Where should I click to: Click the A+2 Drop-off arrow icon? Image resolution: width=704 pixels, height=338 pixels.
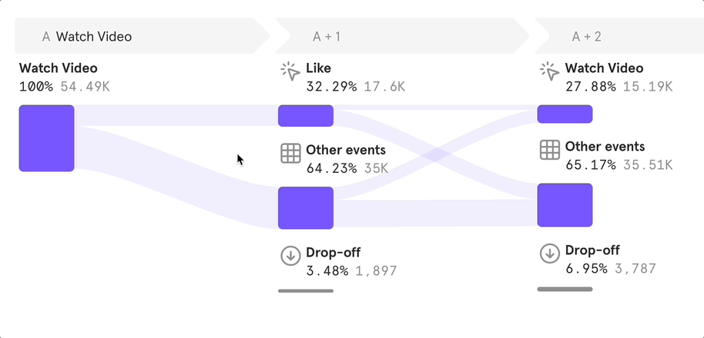point(549,253)
